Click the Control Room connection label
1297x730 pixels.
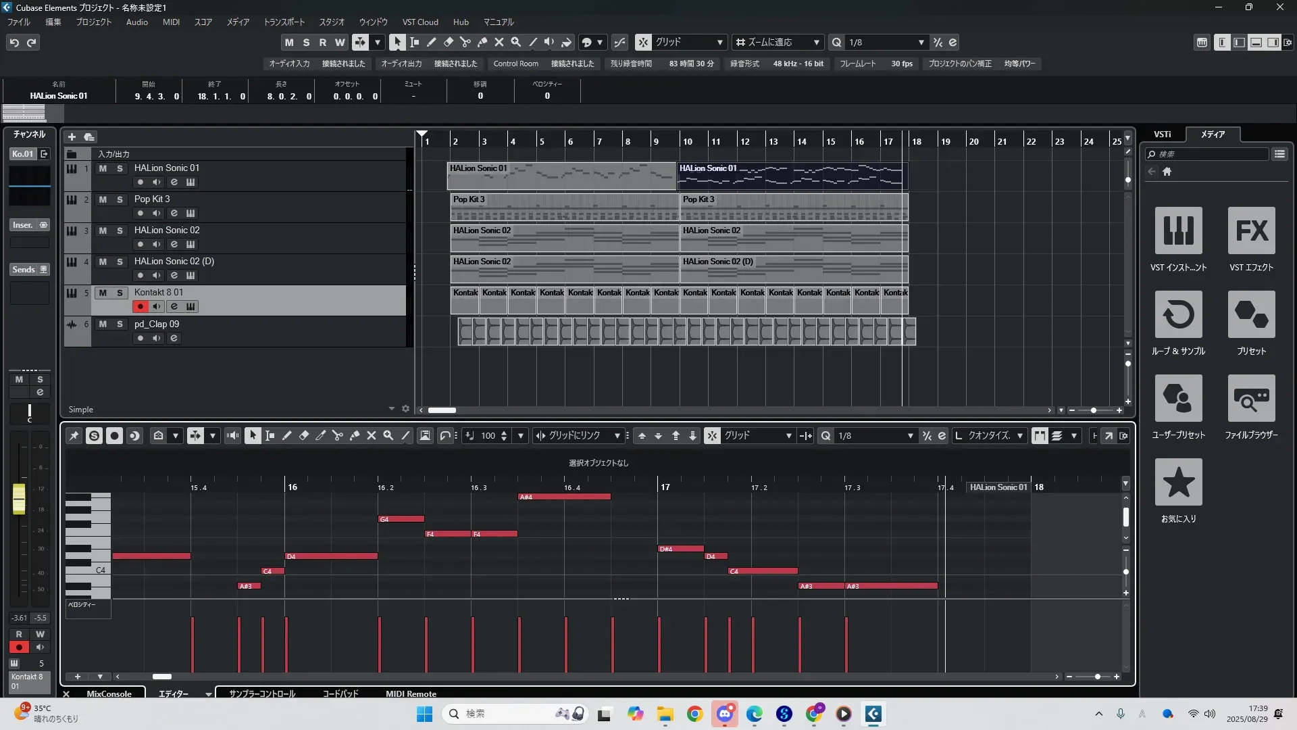point(515,64)
